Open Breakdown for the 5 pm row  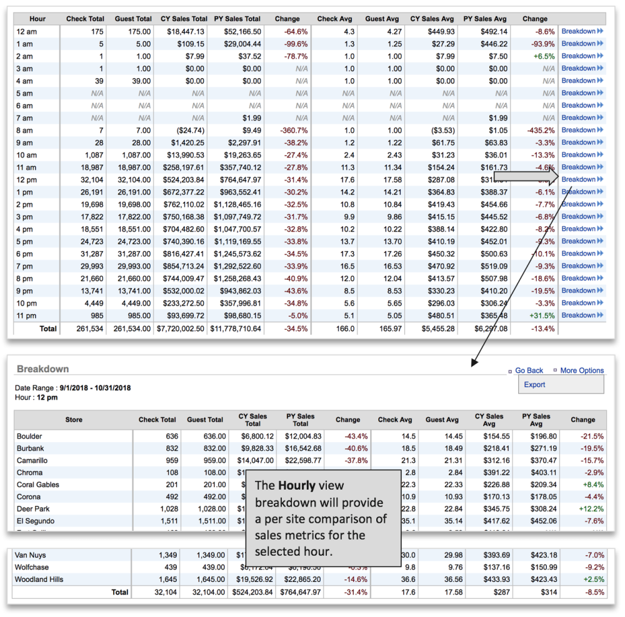(582, 241)
